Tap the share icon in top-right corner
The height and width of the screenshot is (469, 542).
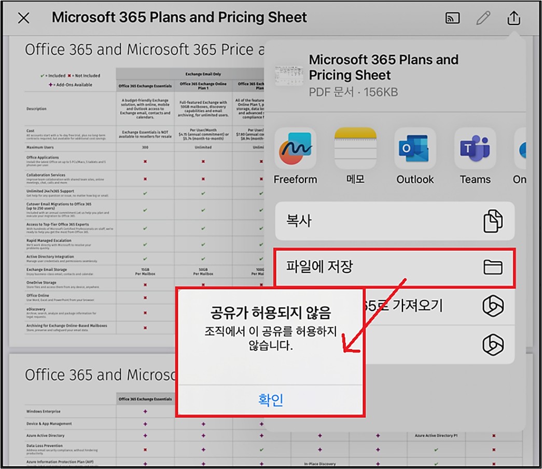pos(513,18)
